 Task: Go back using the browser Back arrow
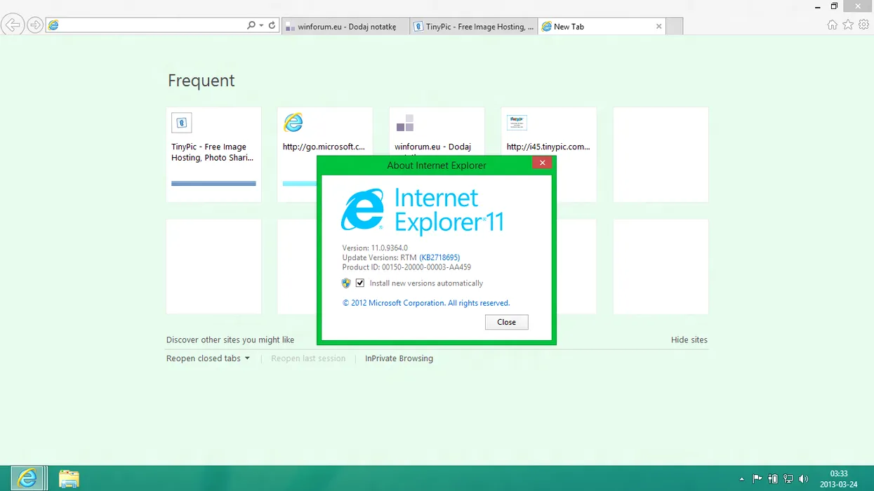click(13, 25)
